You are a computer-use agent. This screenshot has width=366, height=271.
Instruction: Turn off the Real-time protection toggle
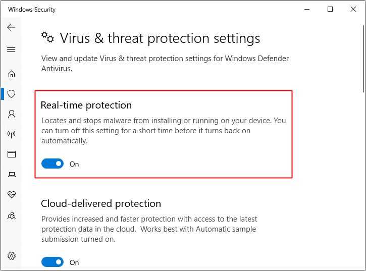click(53, 164)
